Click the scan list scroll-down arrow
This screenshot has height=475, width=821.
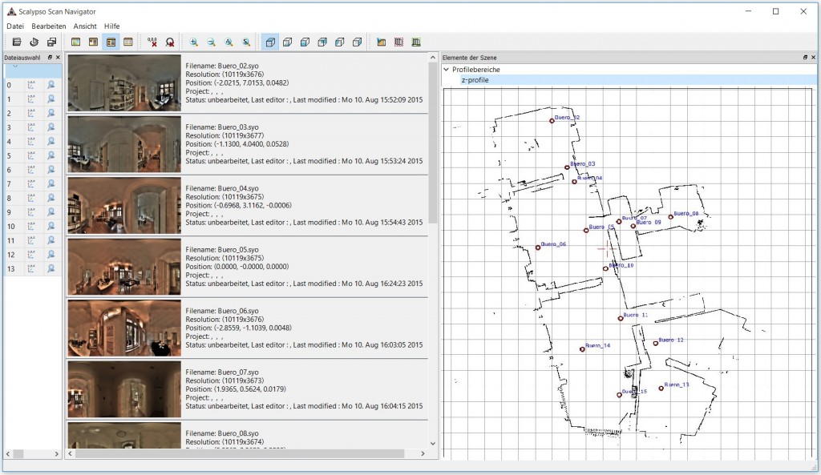[432, 444]
